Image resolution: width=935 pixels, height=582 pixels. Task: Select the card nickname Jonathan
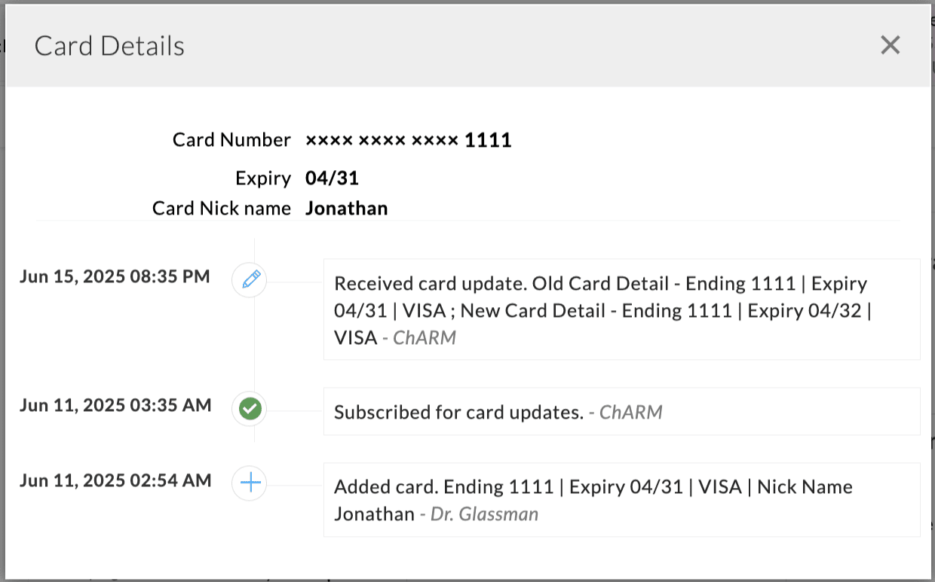[347, 208]
